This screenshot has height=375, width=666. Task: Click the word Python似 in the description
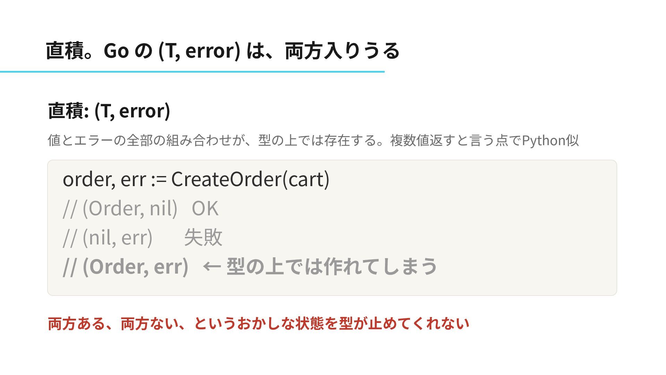550,140
